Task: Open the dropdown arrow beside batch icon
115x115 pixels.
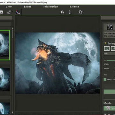Action: (12, 11)
